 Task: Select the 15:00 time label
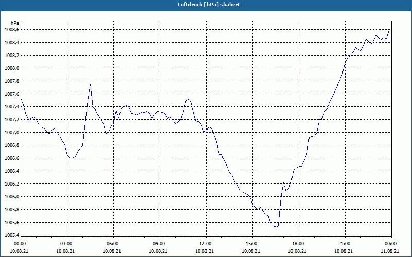coord(251,244)
